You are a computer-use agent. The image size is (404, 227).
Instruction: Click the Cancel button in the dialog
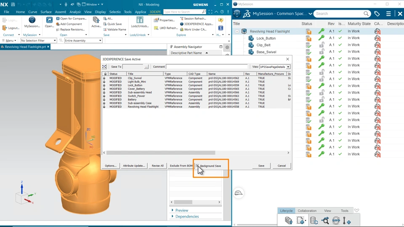tap(282, 166)
